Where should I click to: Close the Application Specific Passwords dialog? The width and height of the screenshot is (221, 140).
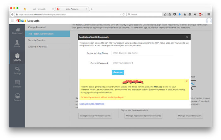(187, 37)
